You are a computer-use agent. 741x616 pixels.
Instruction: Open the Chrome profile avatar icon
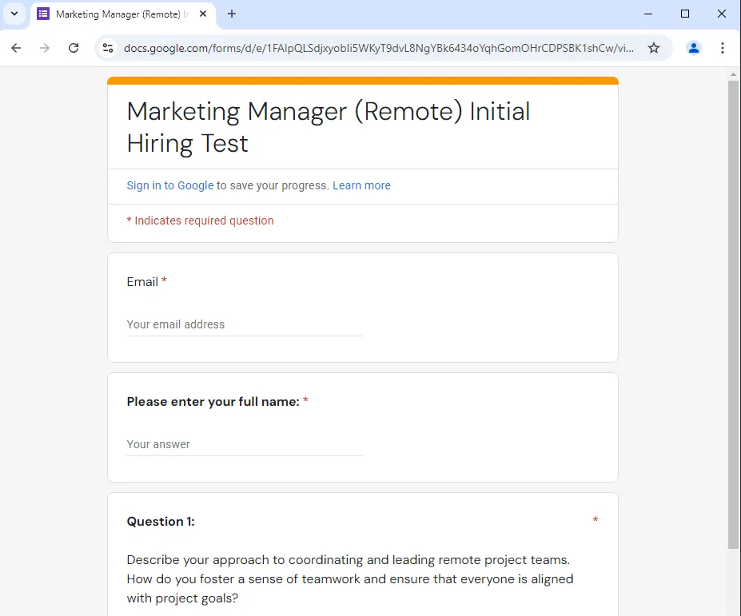coord(694,48)
